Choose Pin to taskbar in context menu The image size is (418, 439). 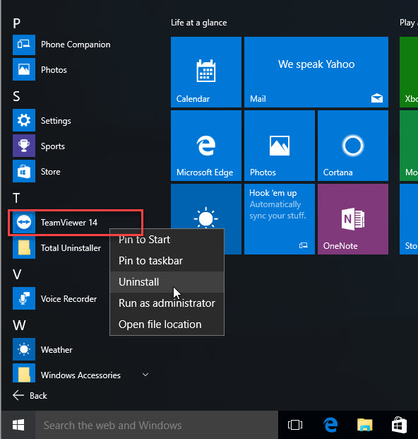pos(167,261)
